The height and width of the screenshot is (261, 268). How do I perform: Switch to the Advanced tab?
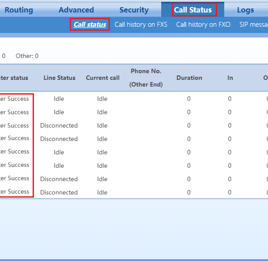[76, 10]
